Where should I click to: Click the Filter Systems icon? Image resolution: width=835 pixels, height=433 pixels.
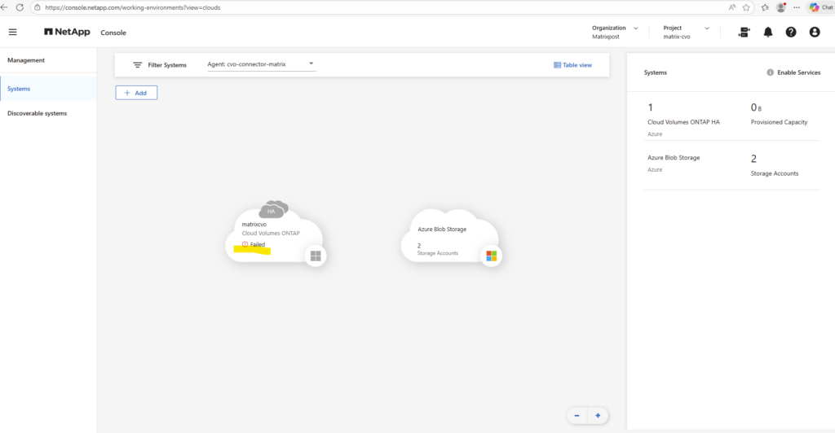[138, 65]
